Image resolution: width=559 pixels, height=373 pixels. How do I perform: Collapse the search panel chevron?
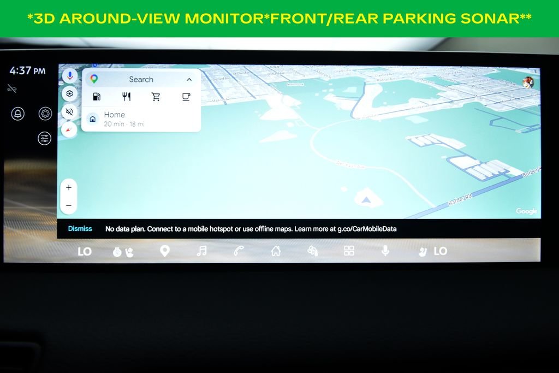click(189, 80)
